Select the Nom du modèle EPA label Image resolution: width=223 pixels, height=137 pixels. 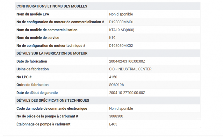33,14
